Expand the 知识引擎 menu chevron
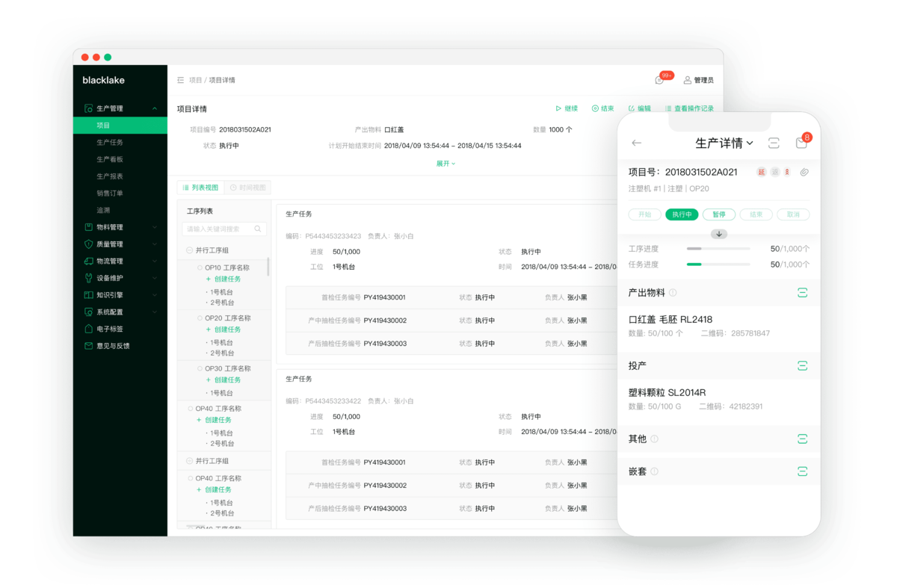The image size is (897, 585). point(155,295)
